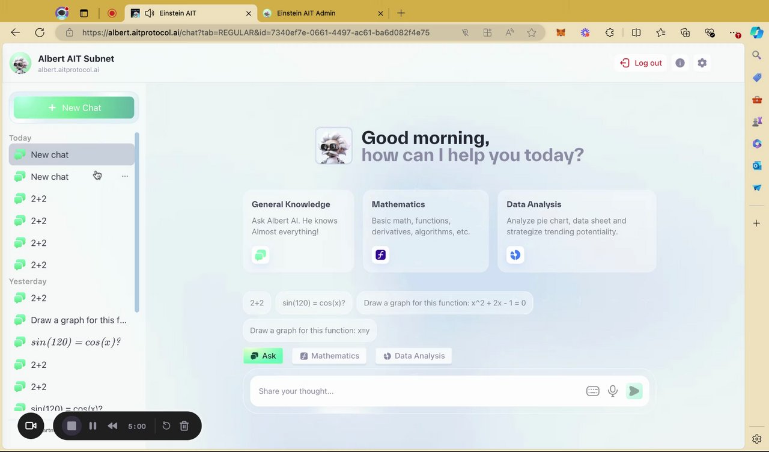Open the italic sin(120)=cos(x)? chat

(x=71, y=342)
